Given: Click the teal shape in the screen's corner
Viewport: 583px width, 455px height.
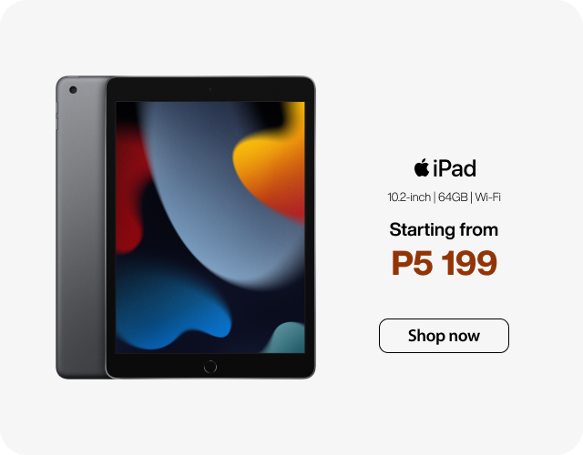Looking at the screenshot, I should 286,338.
